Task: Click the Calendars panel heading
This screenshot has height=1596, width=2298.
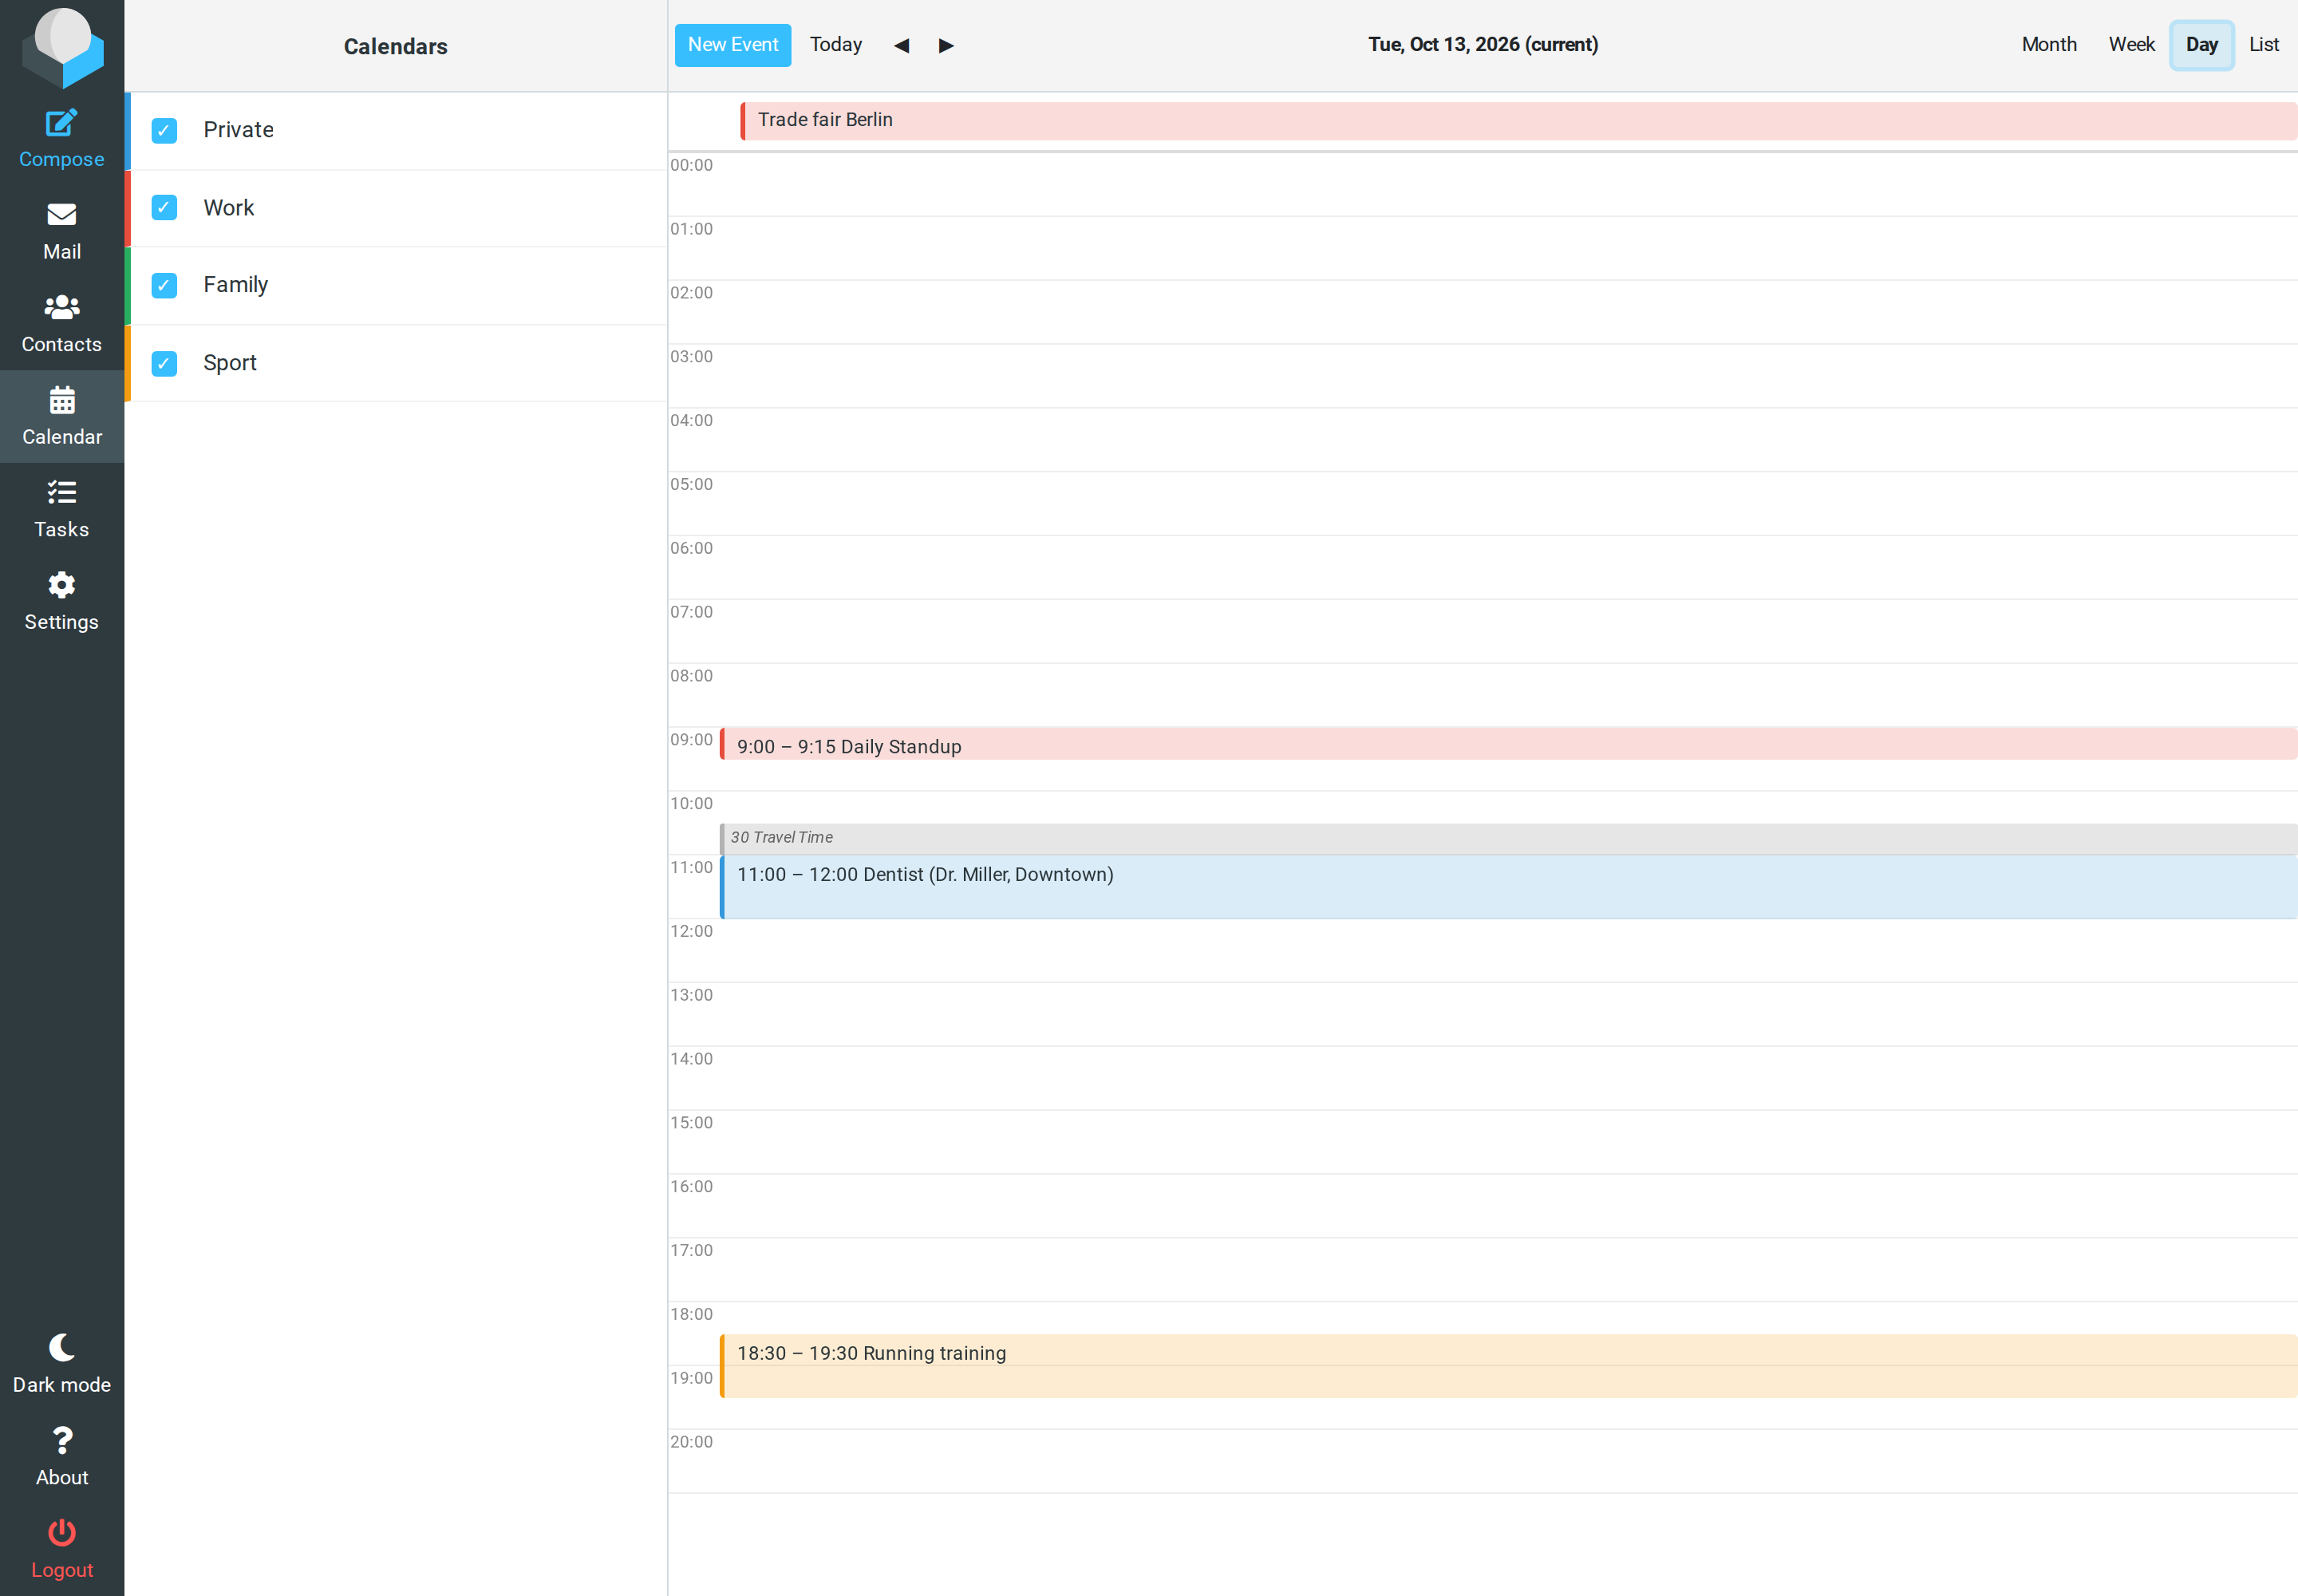Action: pos(396,46)
